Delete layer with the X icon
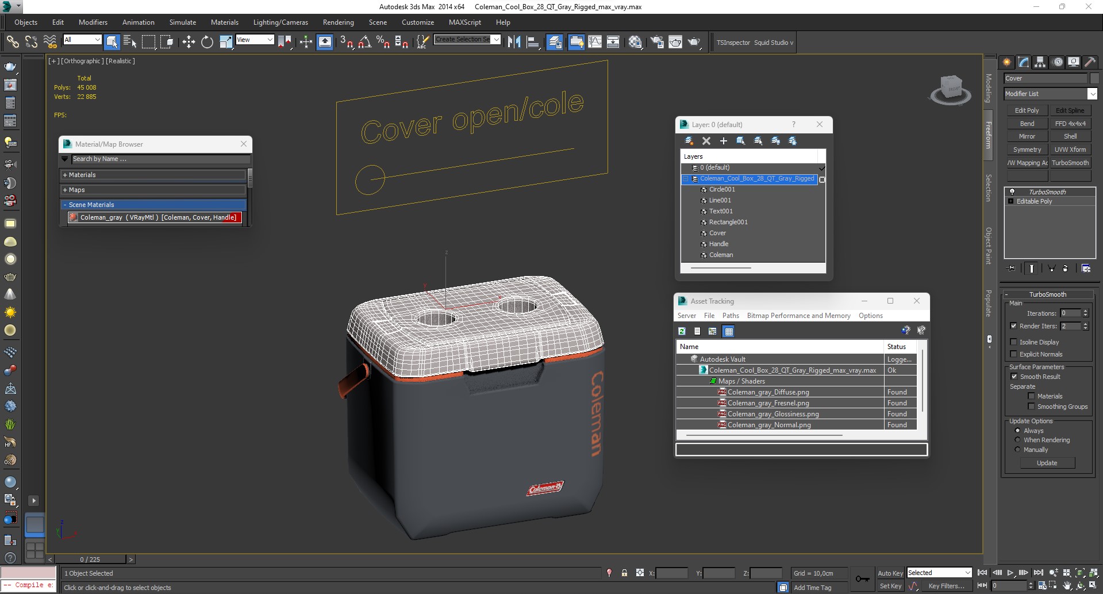 [x=706, y=141]
